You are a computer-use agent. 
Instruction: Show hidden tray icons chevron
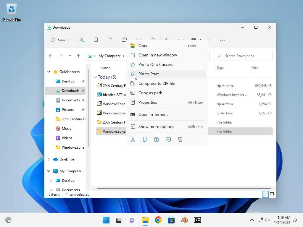(252, 220)
